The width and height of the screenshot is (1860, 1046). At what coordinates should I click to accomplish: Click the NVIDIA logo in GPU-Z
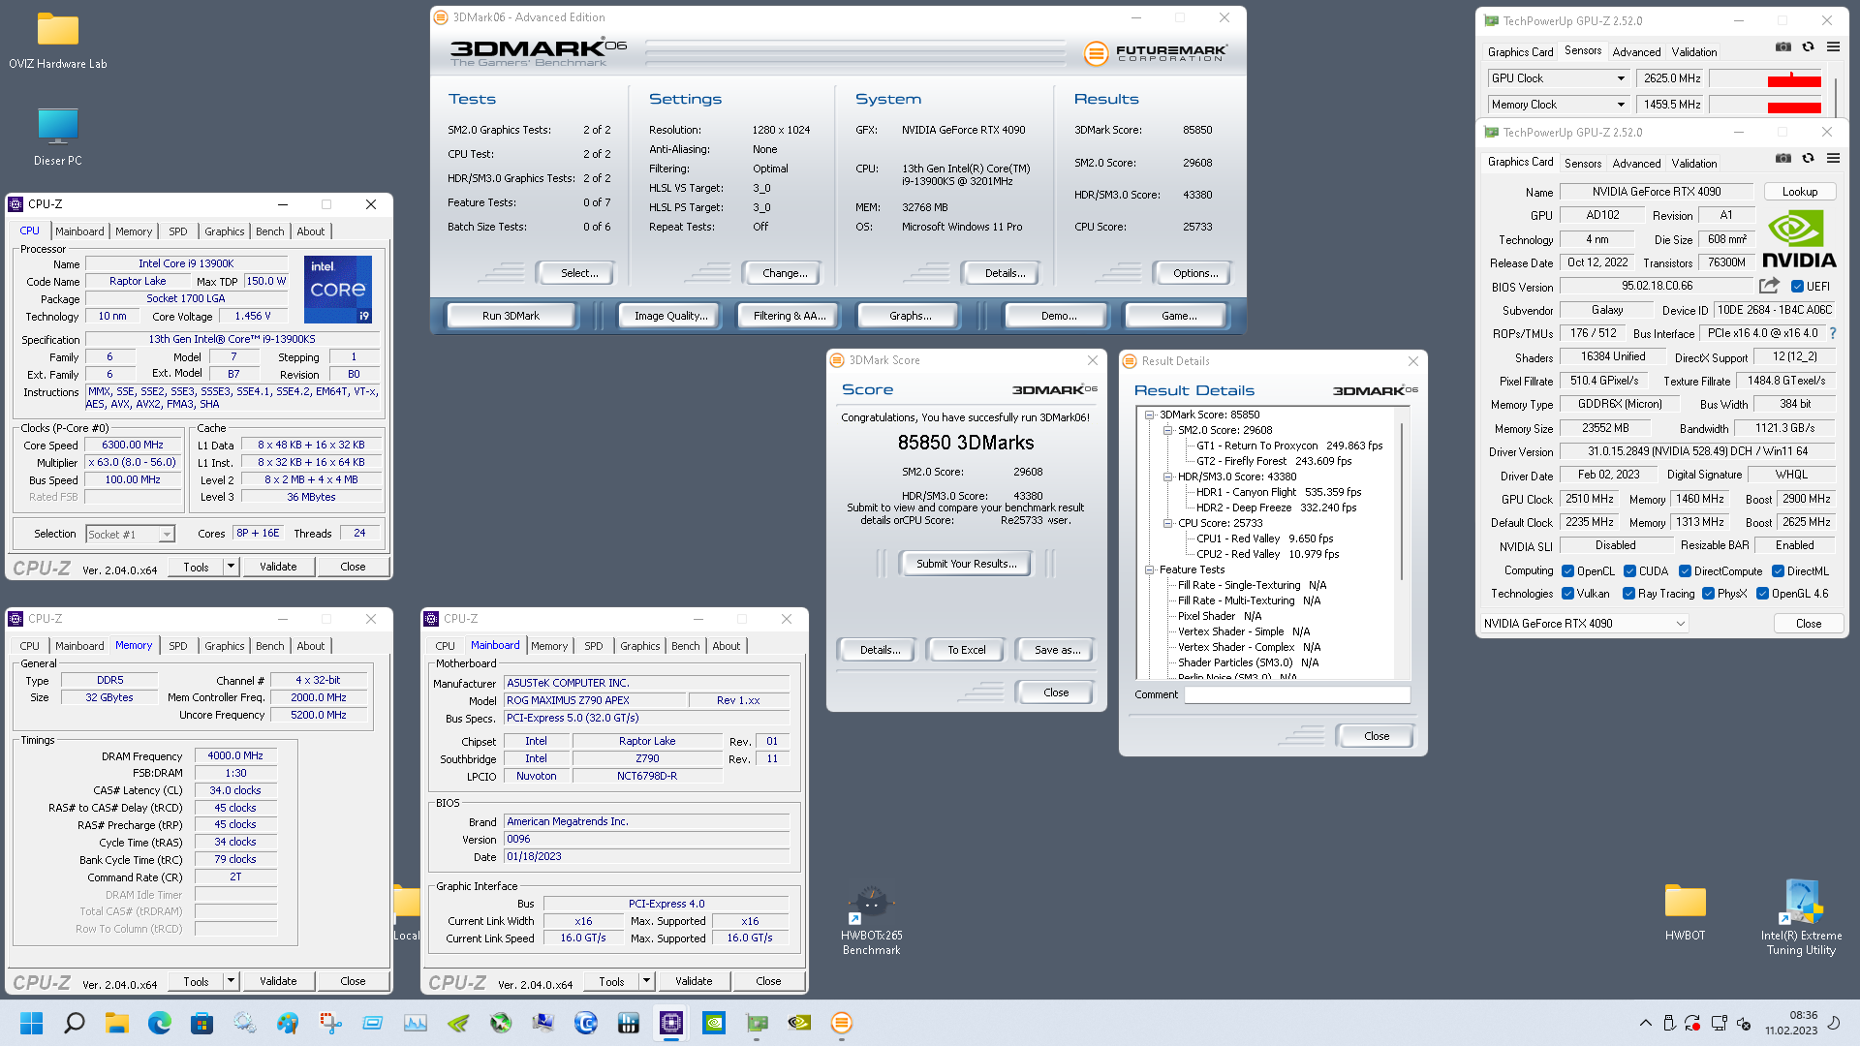(x=1799, y=240)
